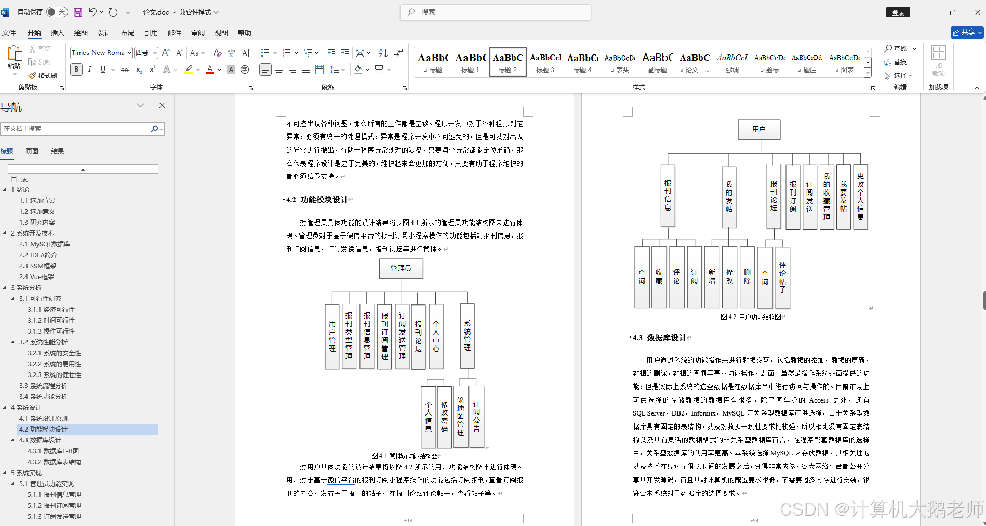986x526 pixels.
Task: Click the Copy icon
Action: coord(32,62)
